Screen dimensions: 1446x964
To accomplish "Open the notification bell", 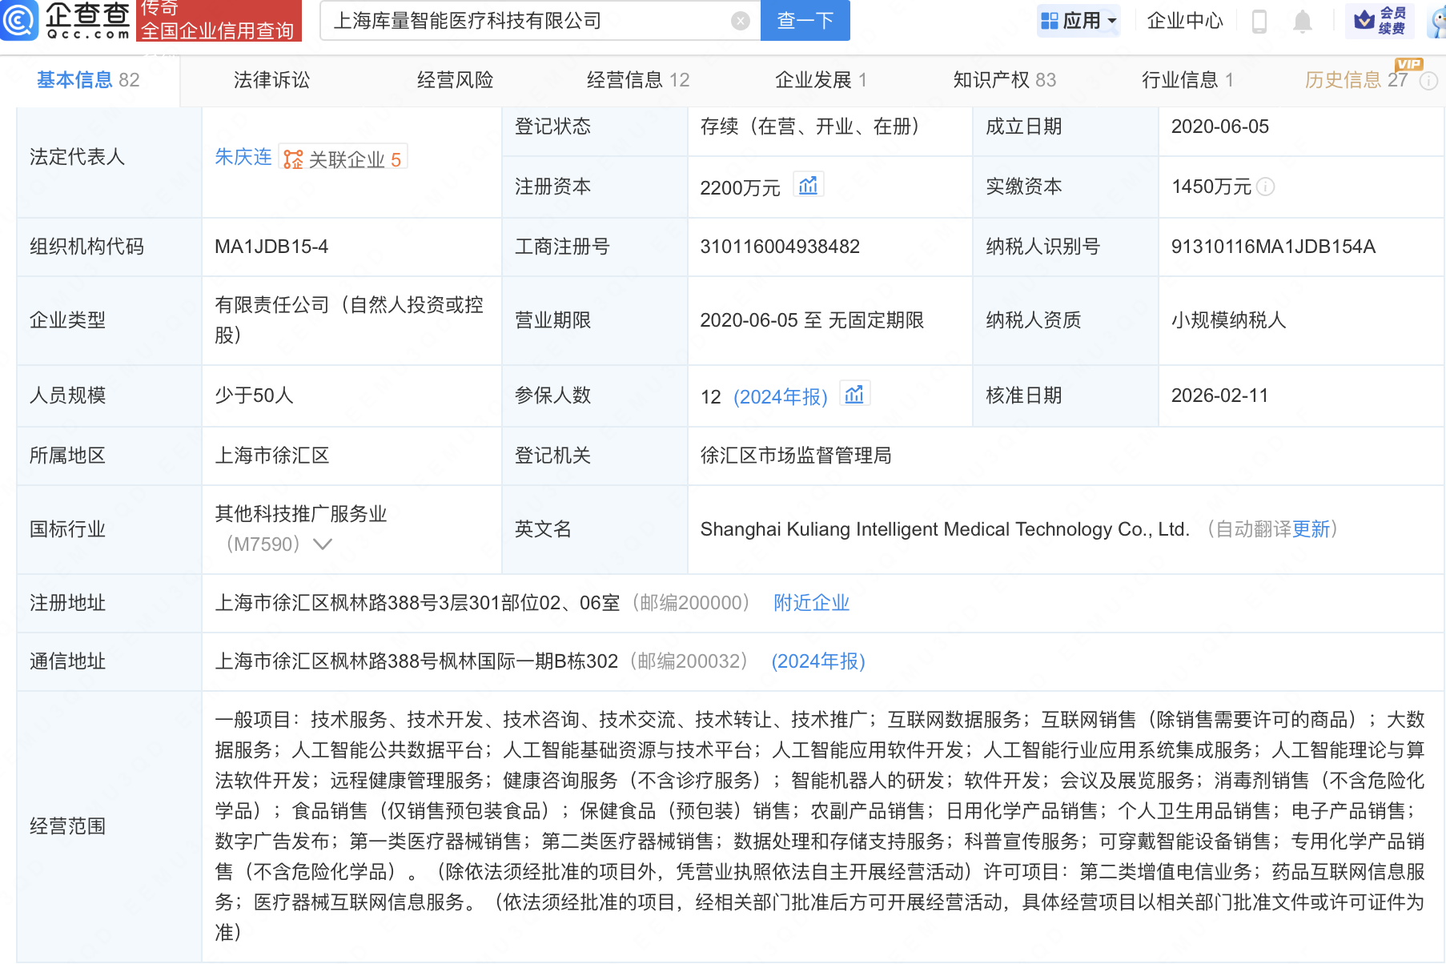I will pos(1303,22).
